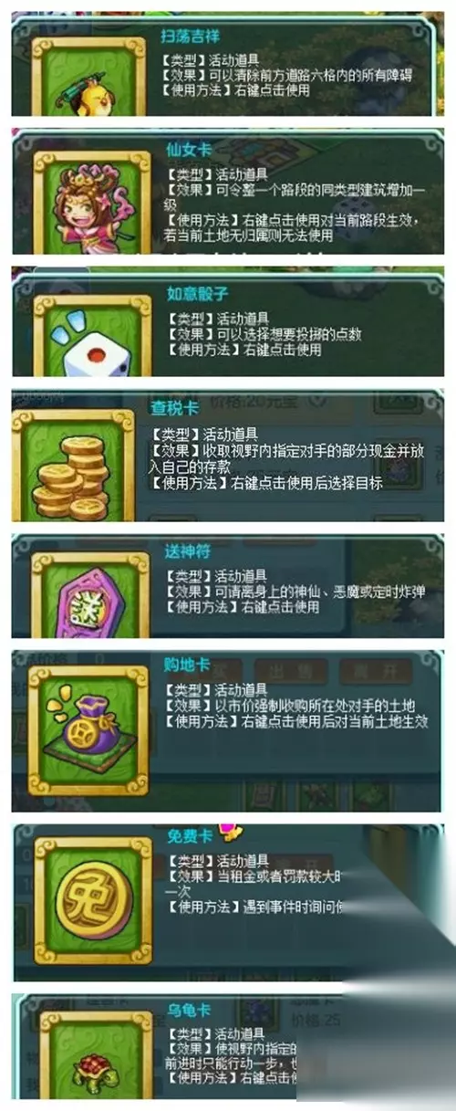The height and width of the screenshot is (1111, 456).
Task: Click the 查税卡 title heading
Action: pos(171,409)
